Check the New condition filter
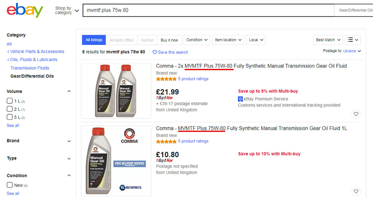Image resolution: width=373 pixels, height=198 pixels. pos(9,185)
